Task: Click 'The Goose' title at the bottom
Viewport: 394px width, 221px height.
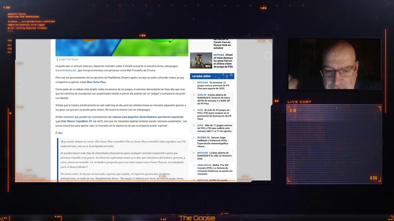Action: [x=197, y=218]
